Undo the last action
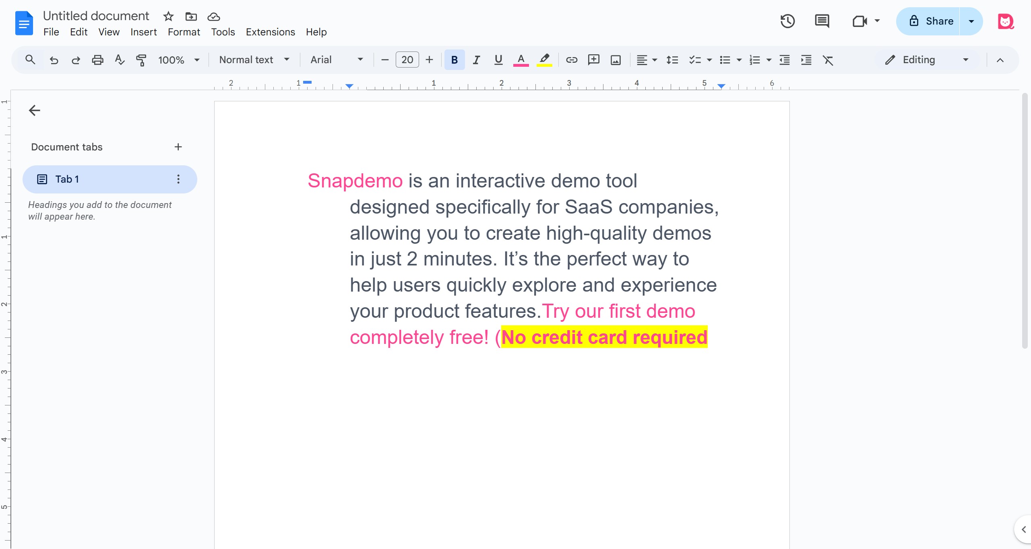 point(54,60)
